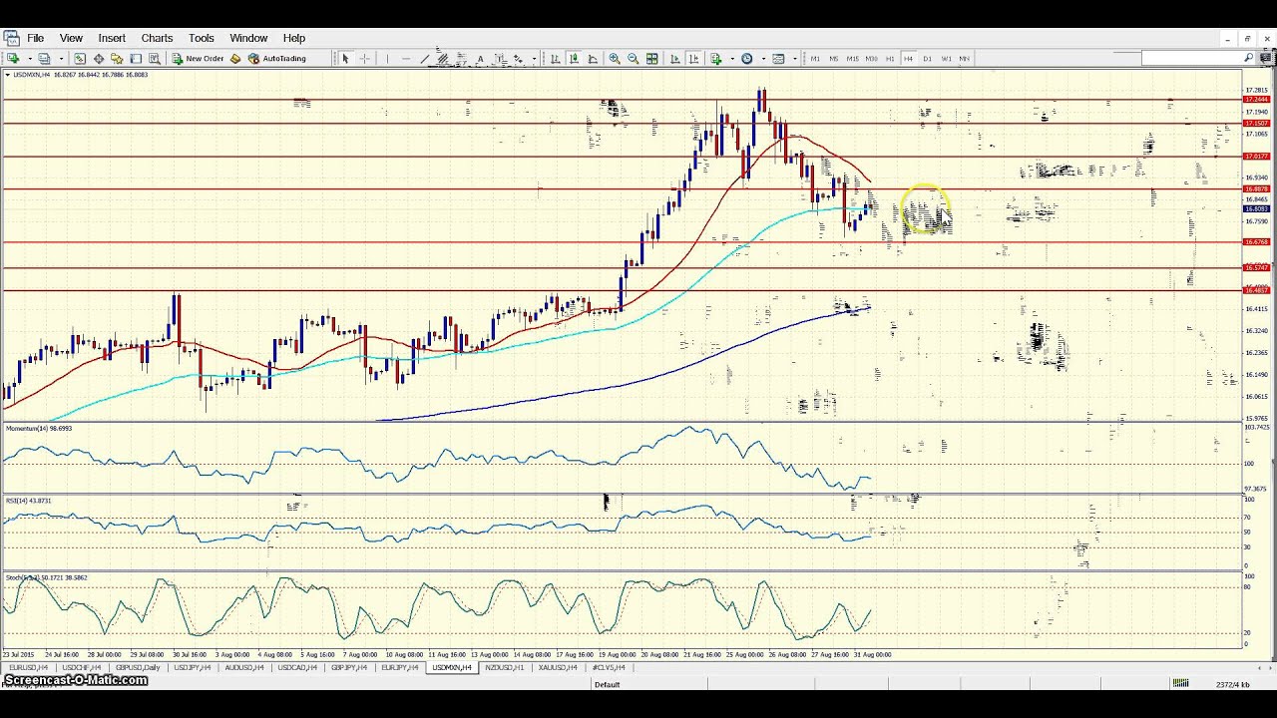Select the horizontal line drawing tool
This screenshot has height=718, width=1277.
coord(406,59)
